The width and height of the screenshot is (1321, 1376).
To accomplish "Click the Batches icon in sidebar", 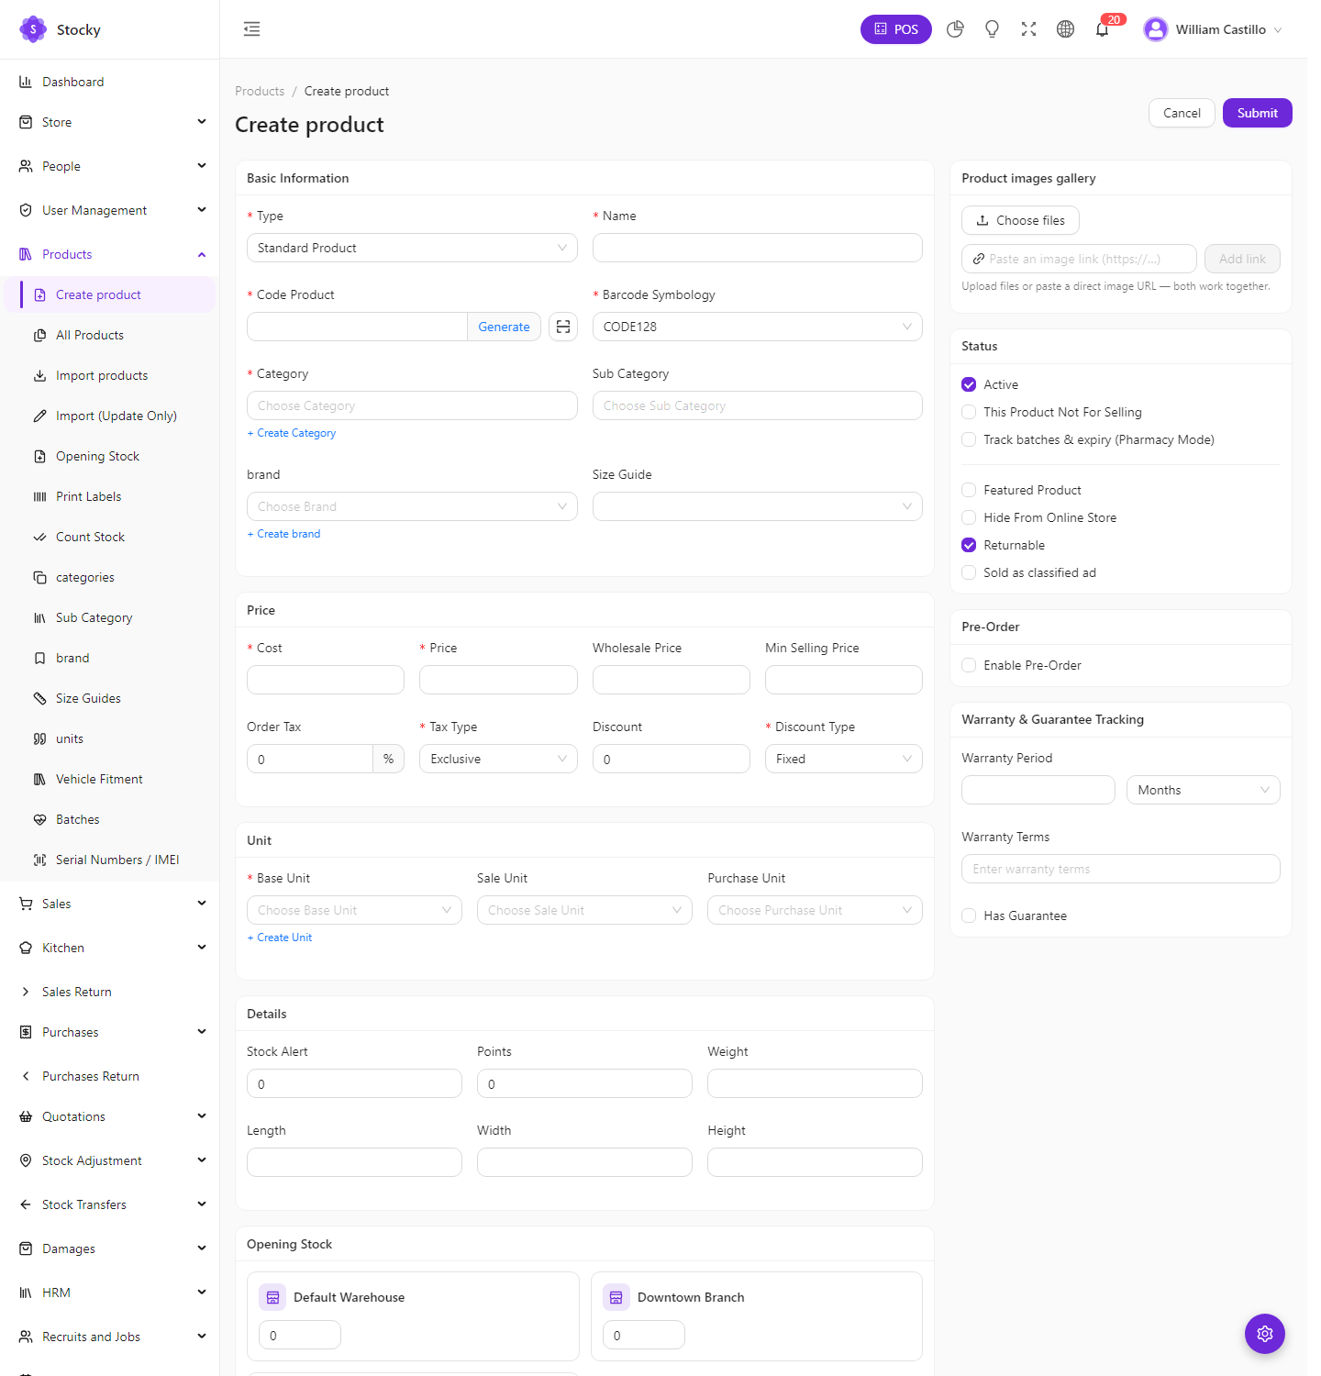I will pyautogui.click(x=39, y=819).
